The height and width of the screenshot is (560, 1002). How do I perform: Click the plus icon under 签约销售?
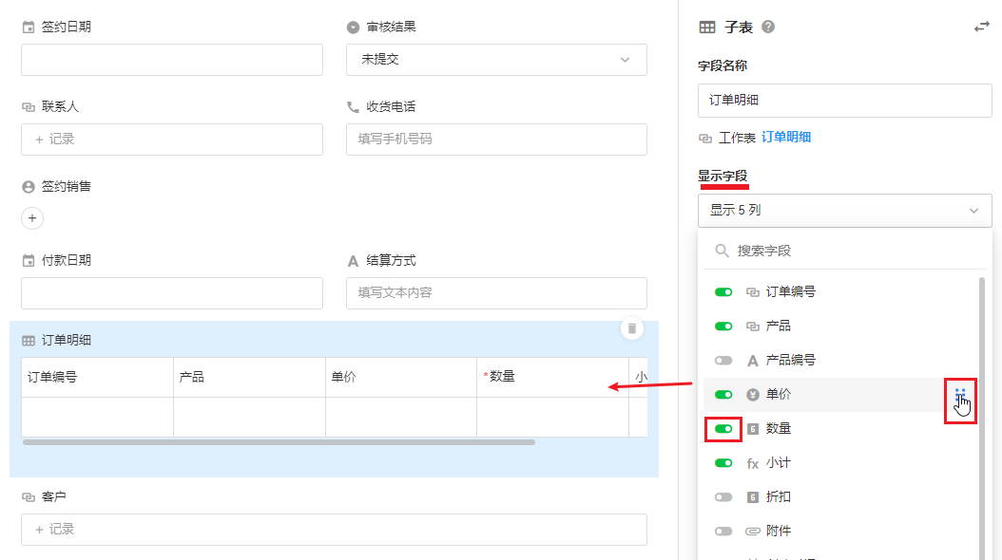pyautogui.click(x=32, y=218)
